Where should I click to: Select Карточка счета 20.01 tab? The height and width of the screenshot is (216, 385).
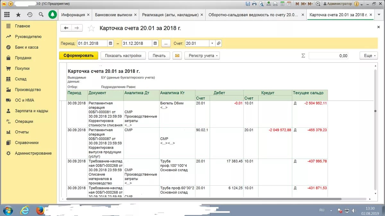point(338,15)
